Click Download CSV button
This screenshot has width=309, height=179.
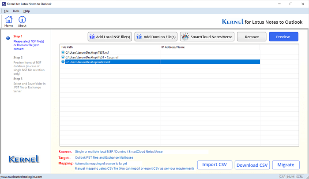tap(252, 165)
